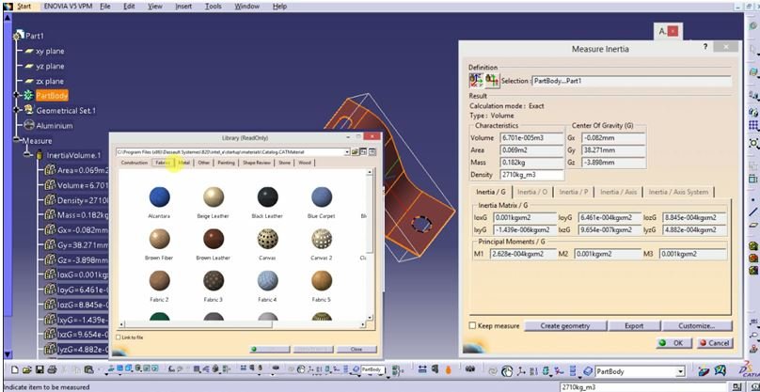Switch to the Metal tab in Library
The width and height of the screenshot is (760, 392).
[x=183, y=163]
